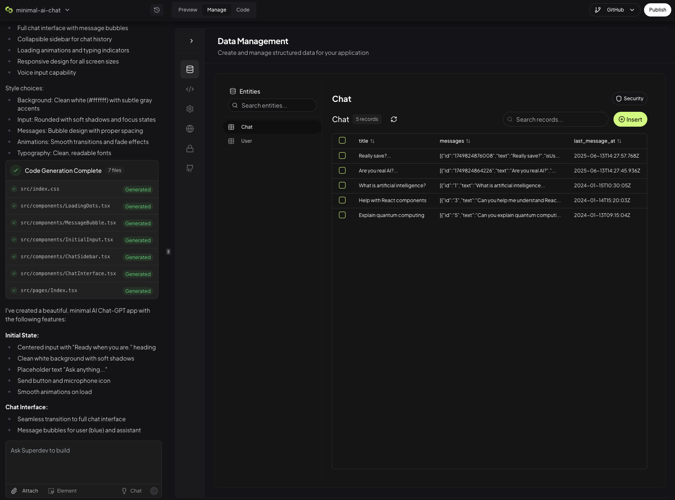Select the Chat entity
The width and height of the screenshot is (675, 500).
point(272,127)
